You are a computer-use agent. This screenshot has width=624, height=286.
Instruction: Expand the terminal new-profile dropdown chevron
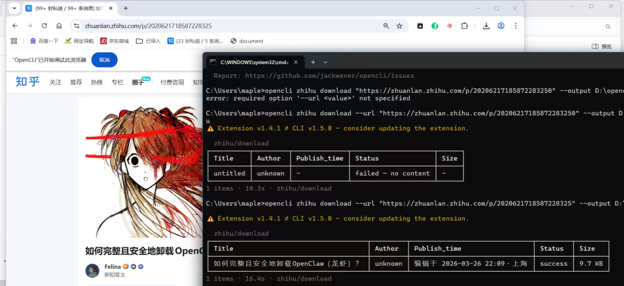click(x=325, y=62)
